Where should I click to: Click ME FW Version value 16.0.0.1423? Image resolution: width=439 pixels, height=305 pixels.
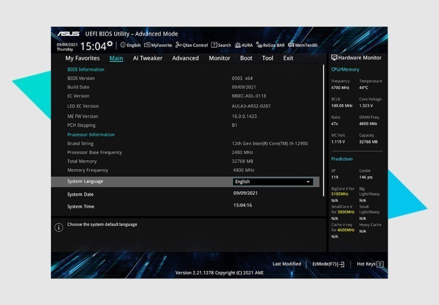point(244,116)
